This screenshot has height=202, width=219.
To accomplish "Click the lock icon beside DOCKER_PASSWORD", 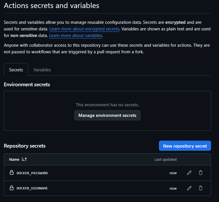I will coord(12,172).
